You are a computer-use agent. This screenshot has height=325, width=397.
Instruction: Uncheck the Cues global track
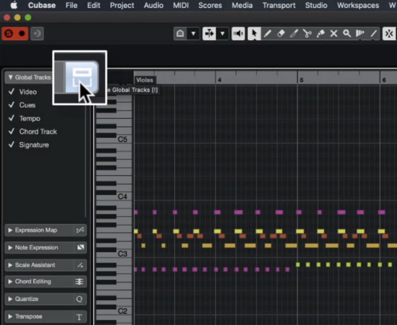pos(11,105)
